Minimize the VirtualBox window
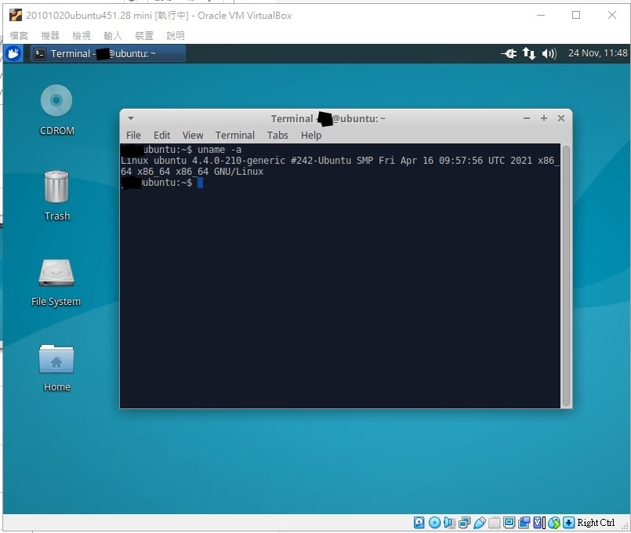631x533 pixels. (x=541, y=16)
